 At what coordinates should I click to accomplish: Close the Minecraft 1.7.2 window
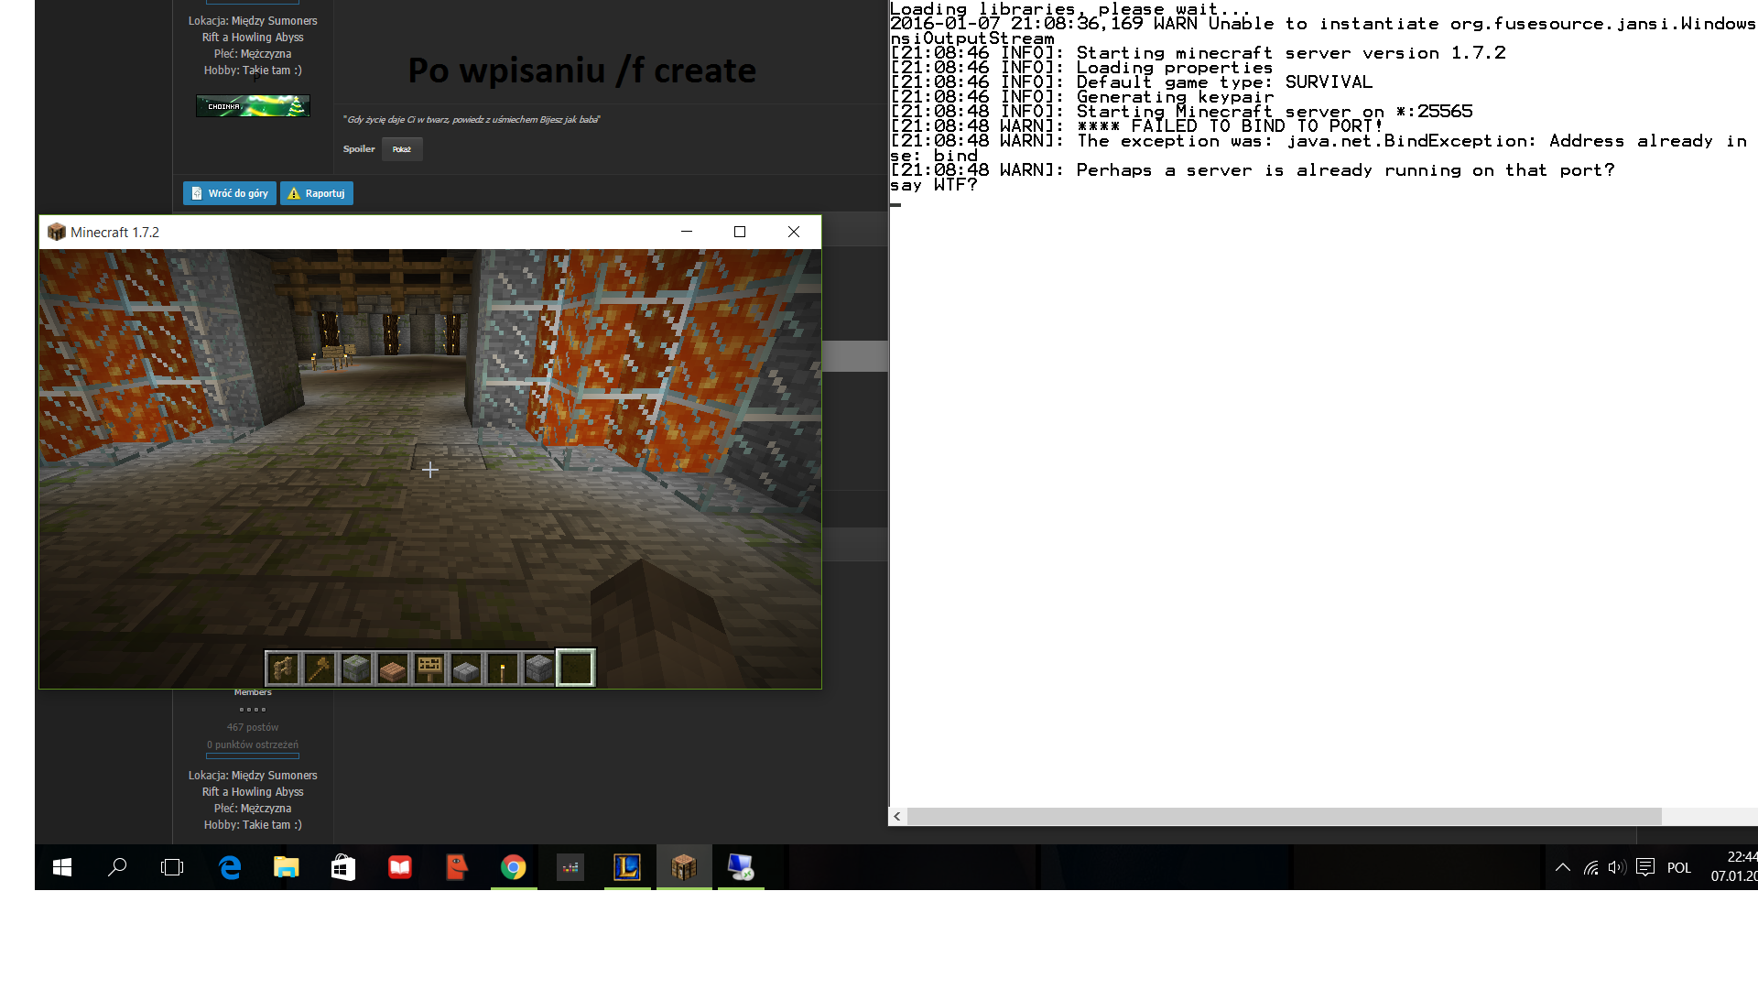pos(794,232)
